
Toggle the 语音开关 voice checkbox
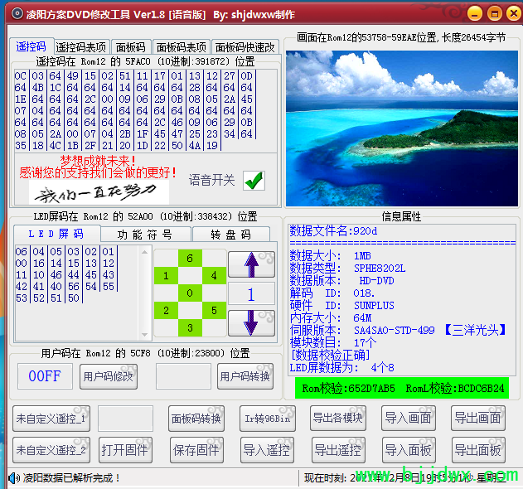pos(254,180)
